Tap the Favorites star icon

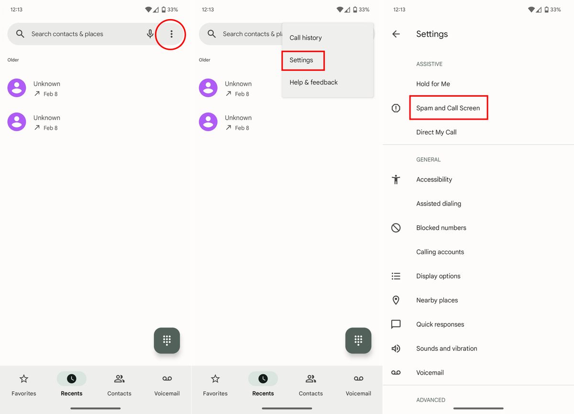pos(23,378)
